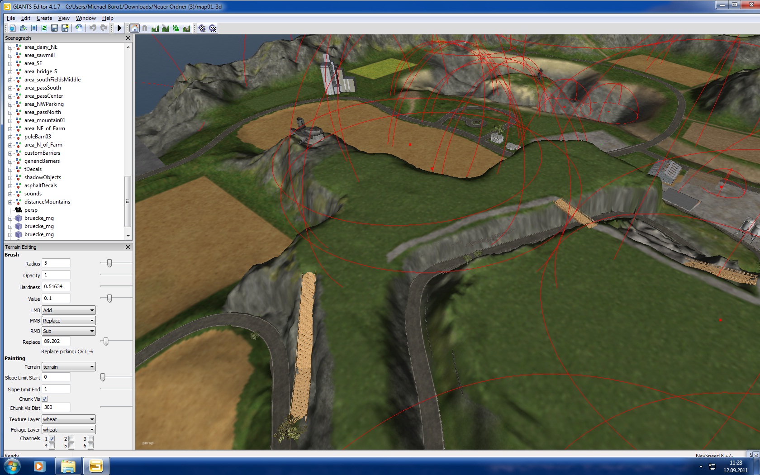Open the Windows Start menu
The image size is (760, 475).
click(12, 466)
